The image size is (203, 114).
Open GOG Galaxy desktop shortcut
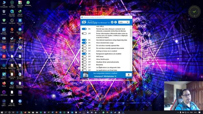pyautogui.click(x=4, y=93)
